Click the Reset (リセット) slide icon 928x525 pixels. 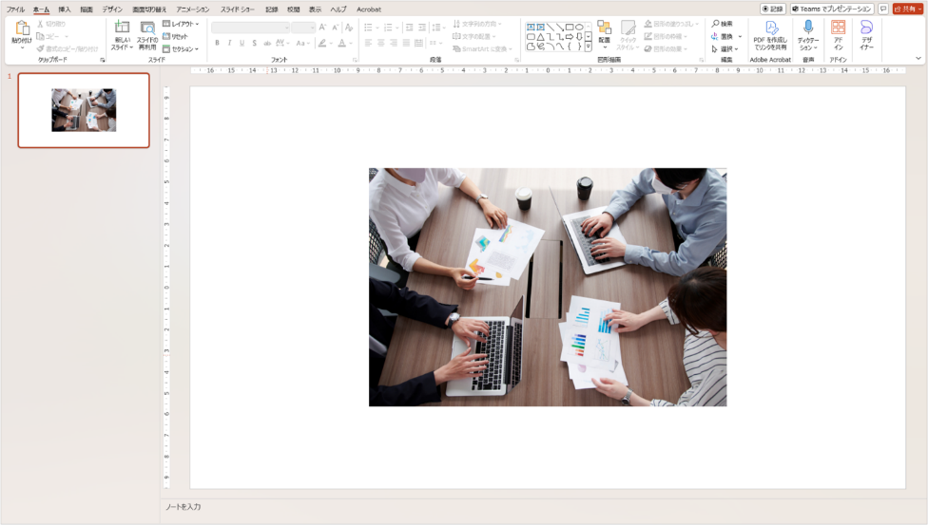coord(166,36)
